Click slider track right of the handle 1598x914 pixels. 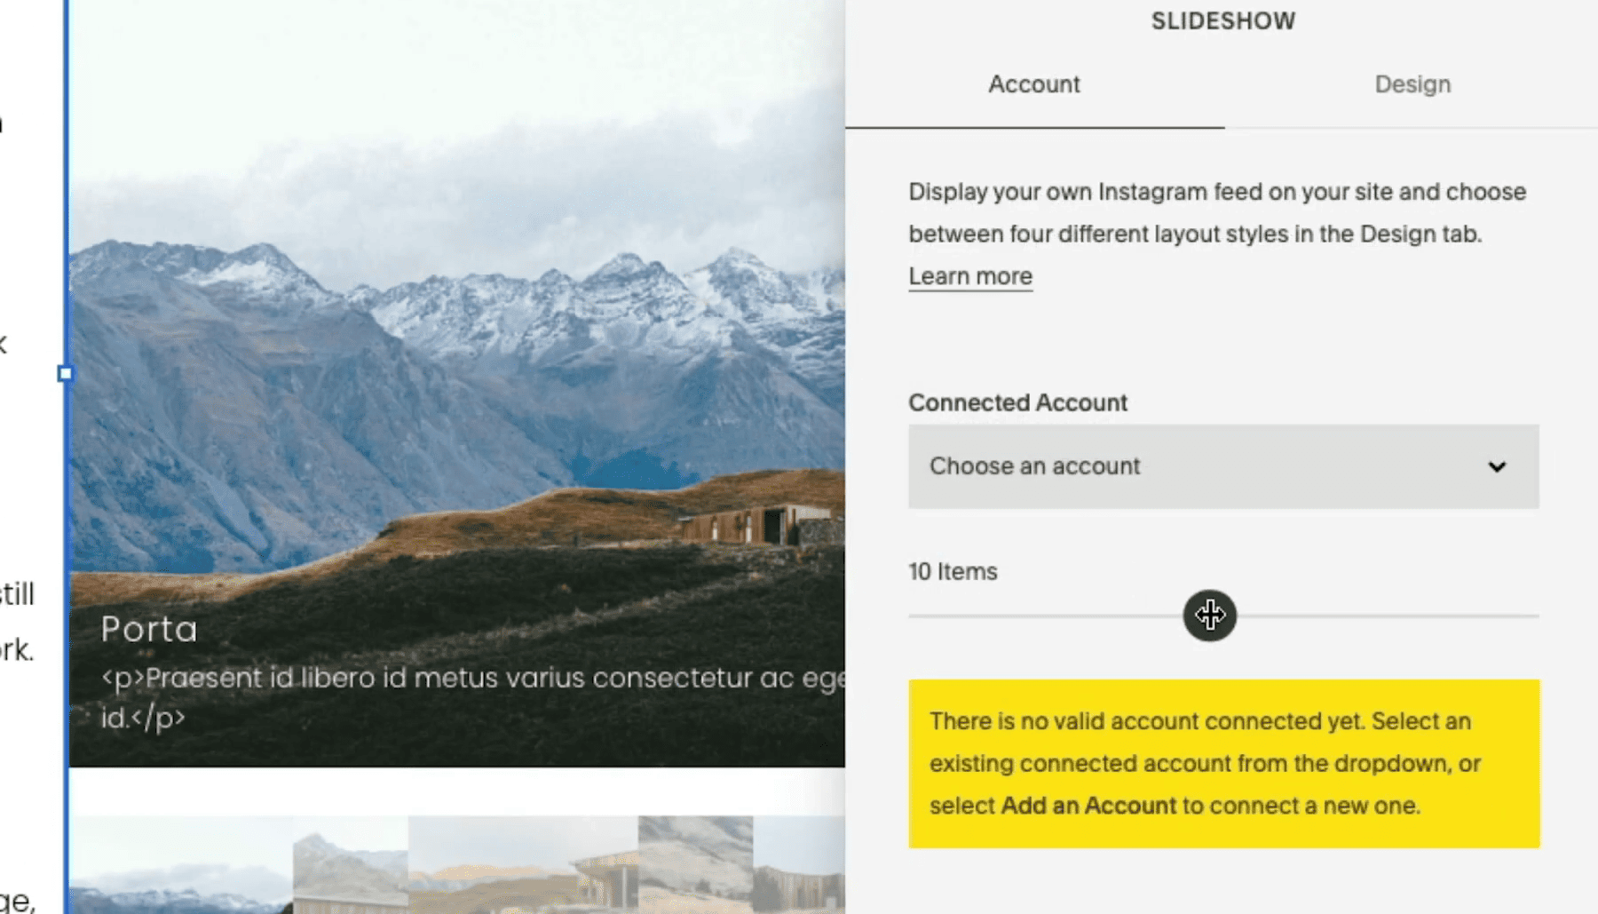(1388, 615)
